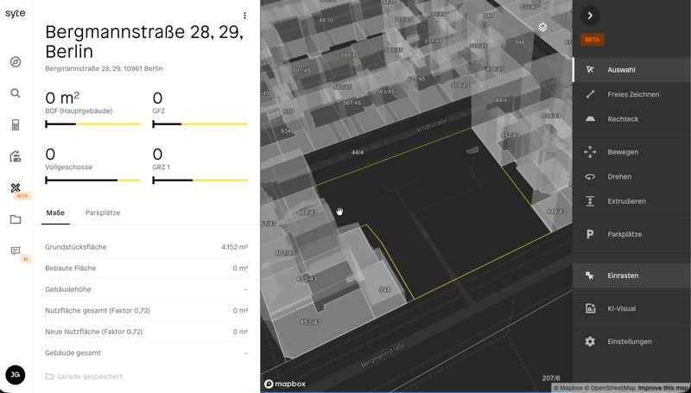Open the folder icon in sidebar
The width and height of the screenshot is (691, 393).
pos(16,220)
